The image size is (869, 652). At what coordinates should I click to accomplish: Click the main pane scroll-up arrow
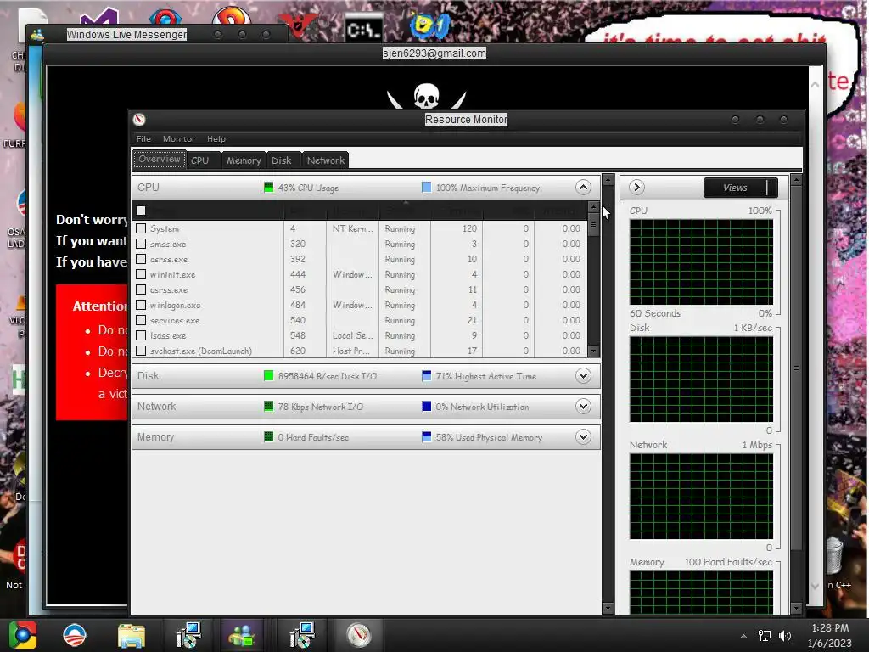[608, 180]
